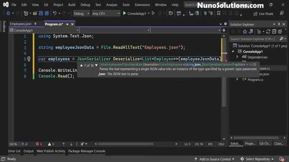Click Select Repository in the status bar
Image resolution: width=289 pixels, height=162 pixels.
click(x=257, y=159)
